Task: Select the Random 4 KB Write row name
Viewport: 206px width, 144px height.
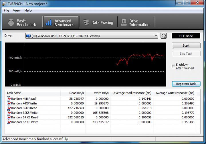Action: [24, 103]
